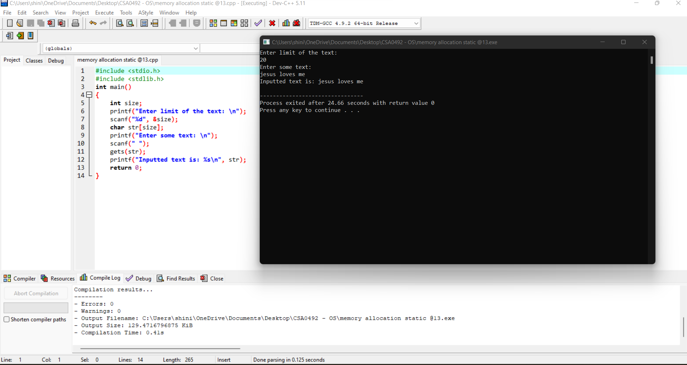The width and height of the screenshot is (687, 365).
Task: Click the Redo arrow icon
Action: [103, 23]
